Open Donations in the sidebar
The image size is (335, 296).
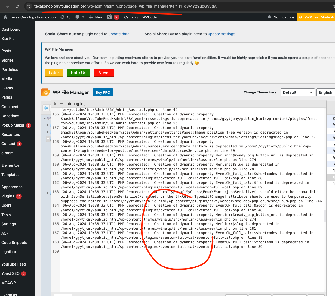click(10, 116)
